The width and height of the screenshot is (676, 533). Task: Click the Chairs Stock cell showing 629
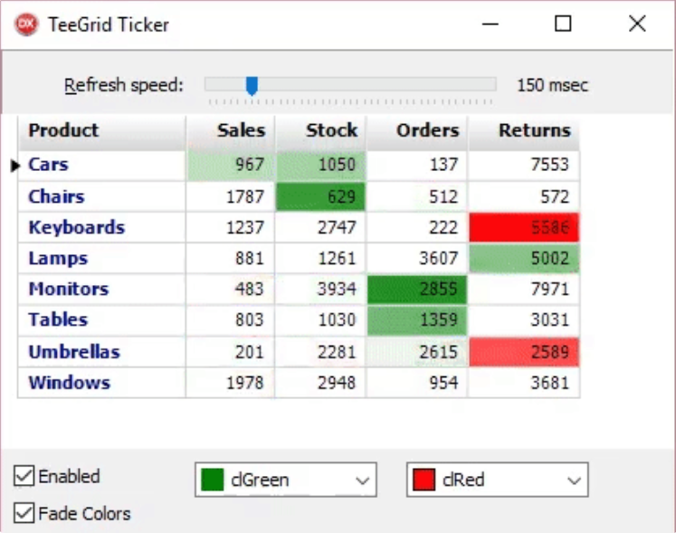(x=321, y=196)
